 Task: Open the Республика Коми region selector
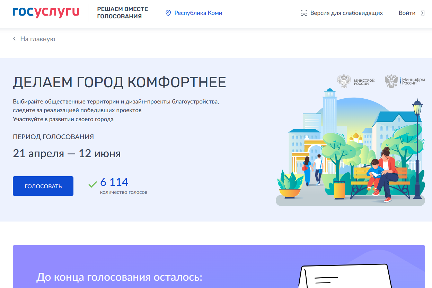click(198, 13)
